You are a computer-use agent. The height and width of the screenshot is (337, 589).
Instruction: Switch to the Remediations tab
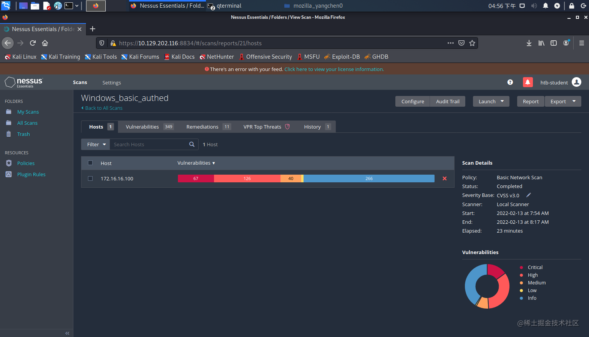[208, 127]
